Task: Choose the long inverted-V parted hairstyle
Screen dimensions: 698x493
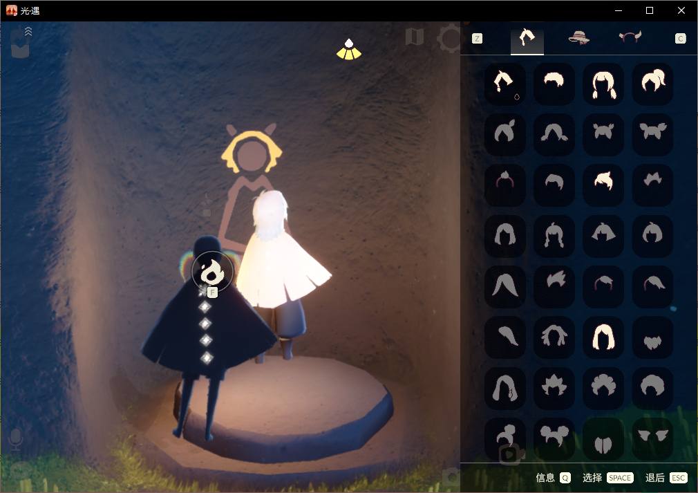Action: pyautogui.click(x=504, y=286)
